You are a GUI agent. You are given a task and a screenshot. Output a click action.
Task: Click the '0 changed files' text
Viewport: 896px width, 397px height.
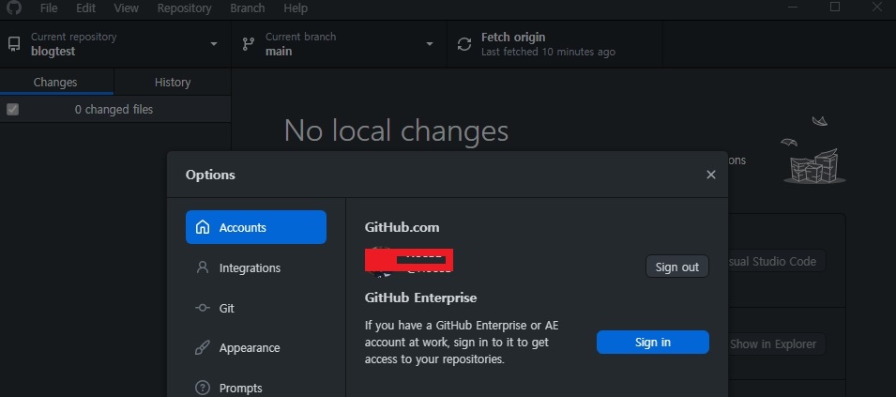[114, 109]
